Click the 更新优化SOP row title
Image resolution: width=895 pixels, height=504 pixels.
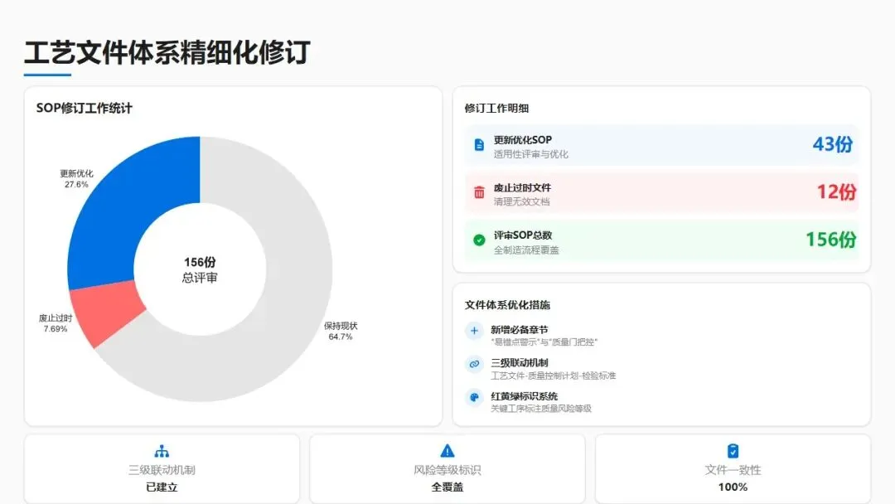[523, 140]
